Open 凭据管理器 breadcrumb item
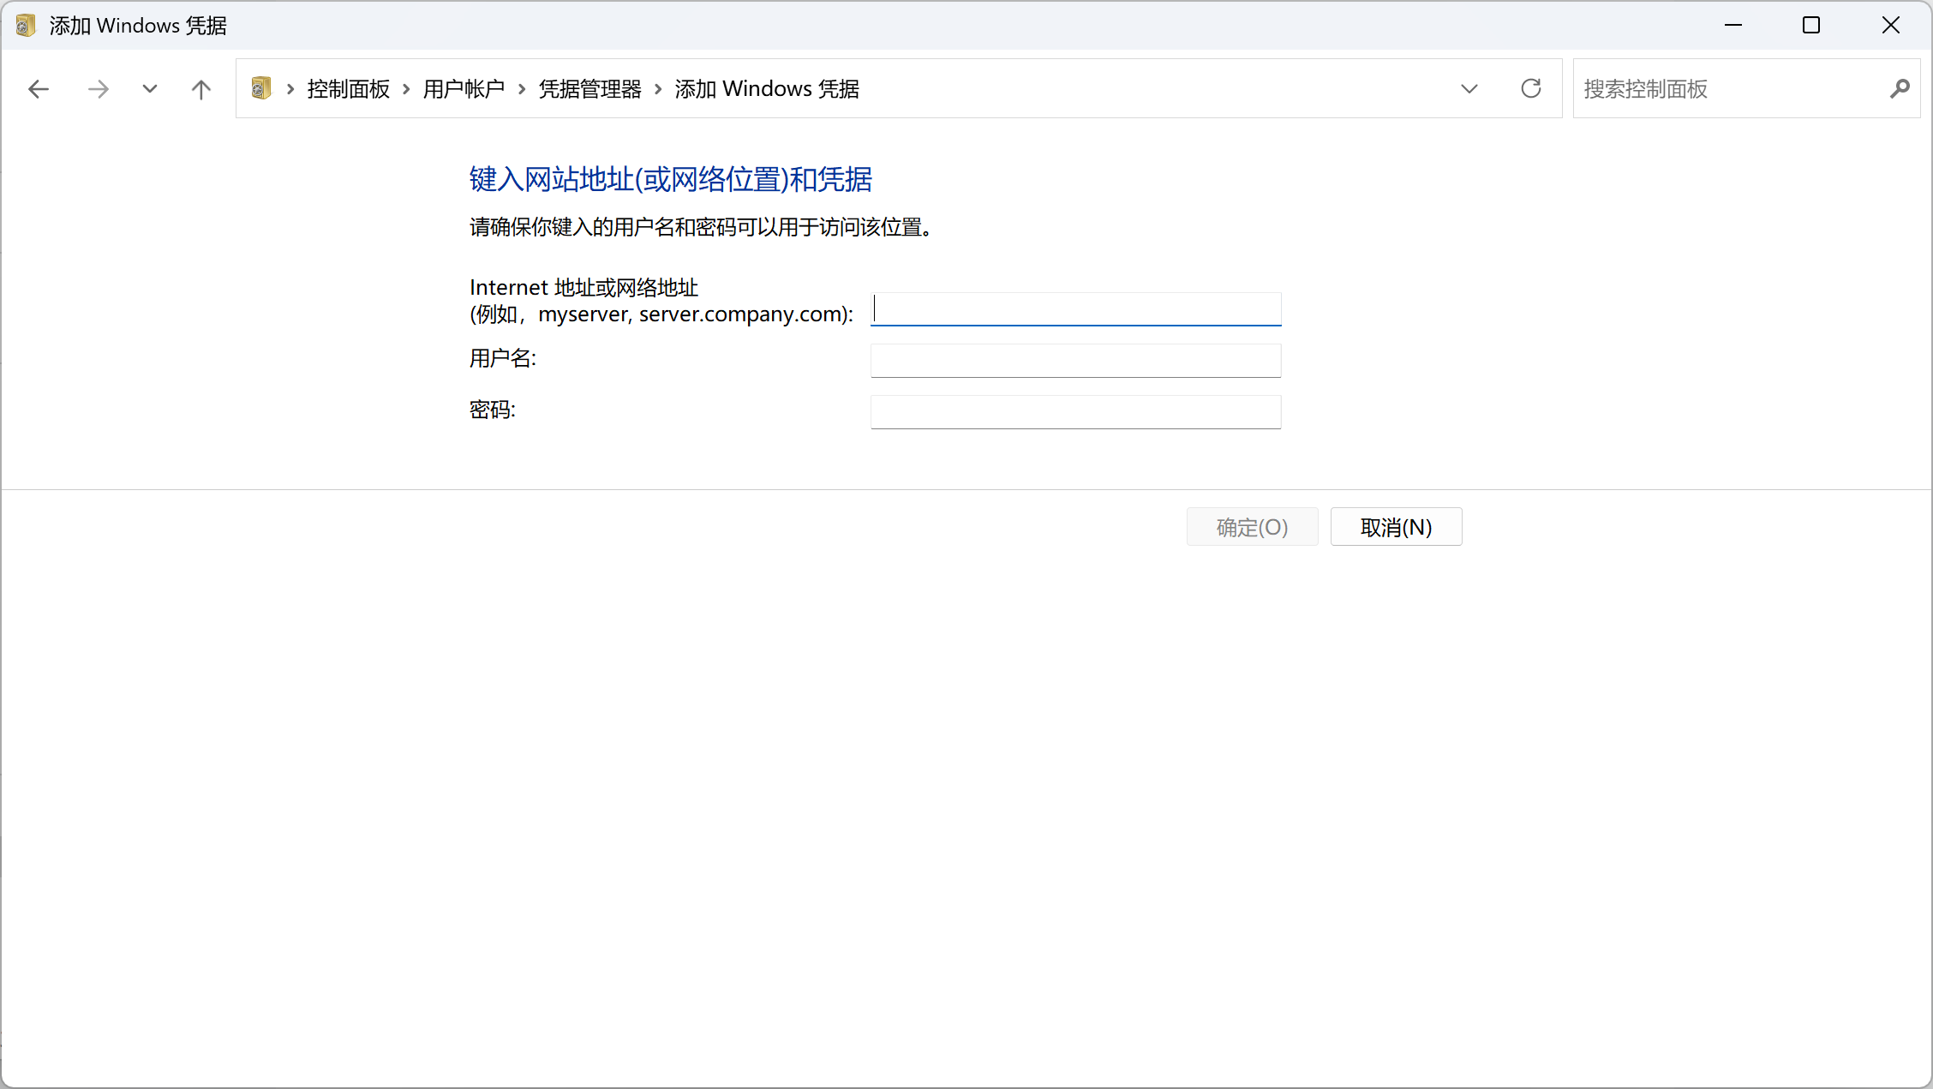The width and height of the screenshot is (1933, 1089). [x=589, y=89]
